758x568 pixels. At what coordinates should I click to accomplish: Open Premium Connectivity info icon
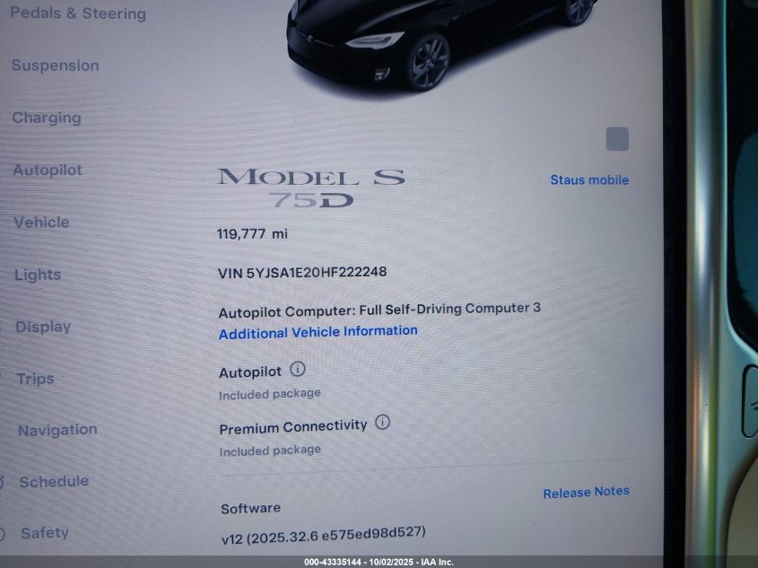pos(382,422)
